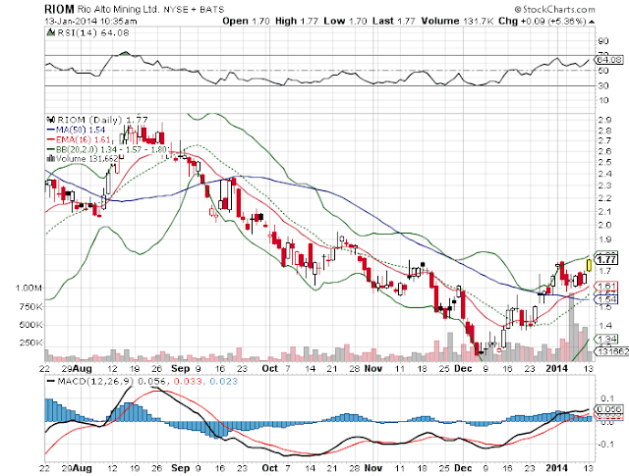
Task: Click the 64.08 RSI value tag on right axis
Action: point(609,60)
